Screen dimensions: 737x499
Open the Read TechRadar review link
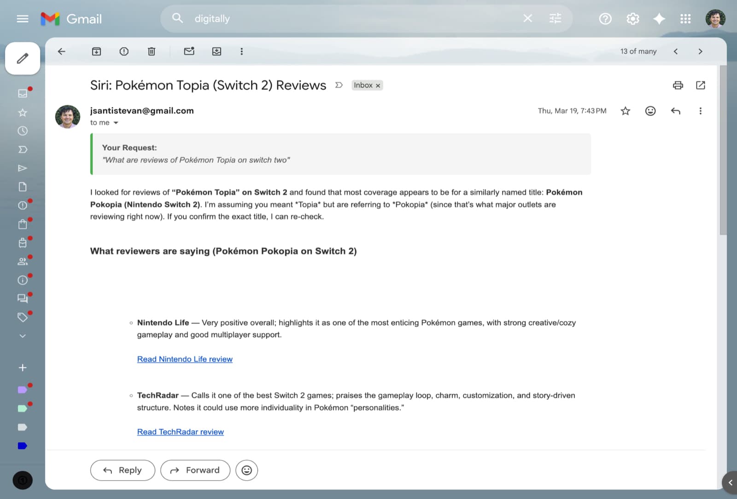coord(181,432)
